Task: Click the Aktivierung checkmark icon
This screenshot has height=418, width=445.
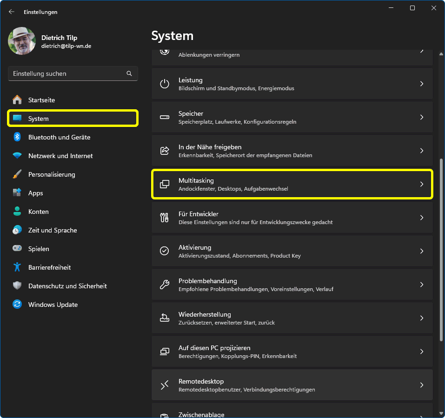Action: click(165, 251)
